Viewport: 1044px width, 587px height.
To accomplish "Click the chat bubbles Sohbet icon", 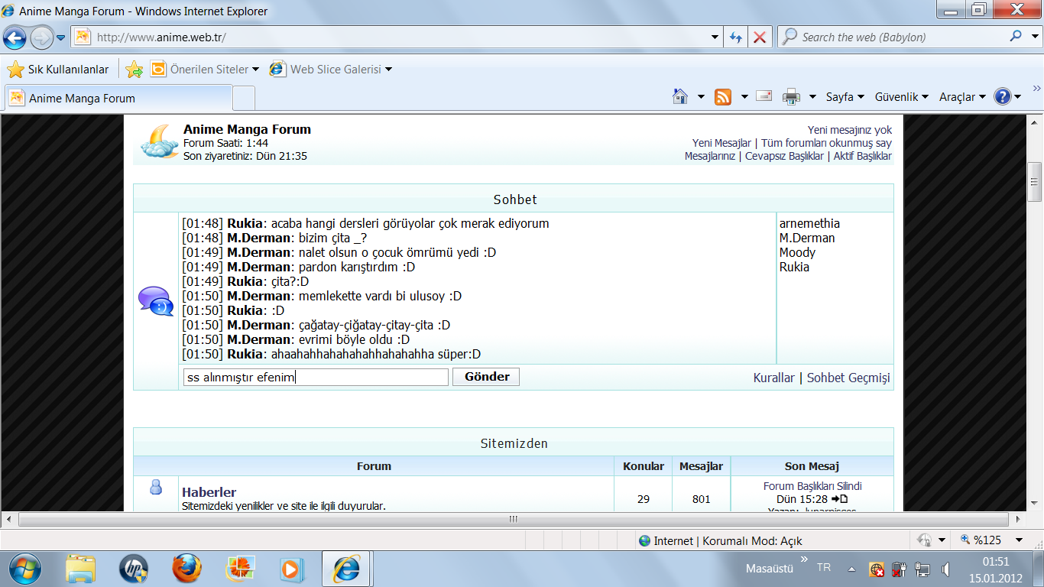I will 156,301.
